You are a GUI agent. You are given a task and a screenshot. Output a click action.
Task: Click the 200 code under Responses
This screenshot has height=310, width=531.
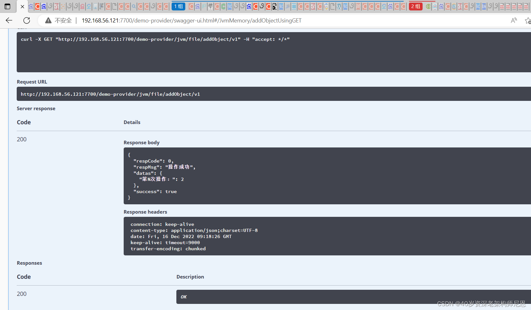point(22,294)
